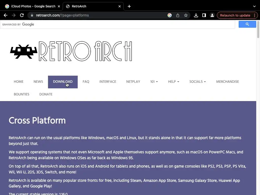Open the DONATE page
This screenshot has height=195, width=260.
pyautogui.click(x=46, y=94)
